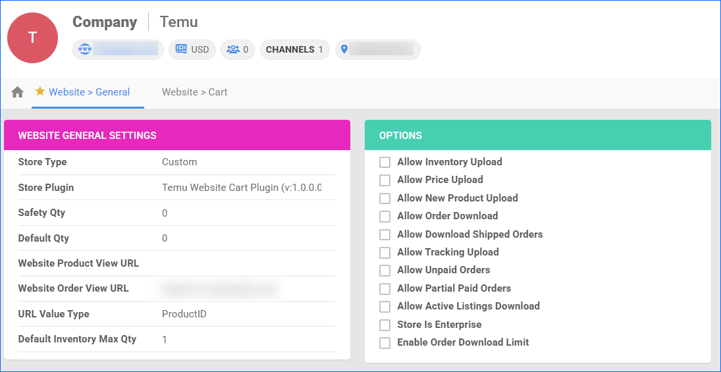
Task: Enable Allow Price Upload checkbox
Action: click(x=385, y=180)
